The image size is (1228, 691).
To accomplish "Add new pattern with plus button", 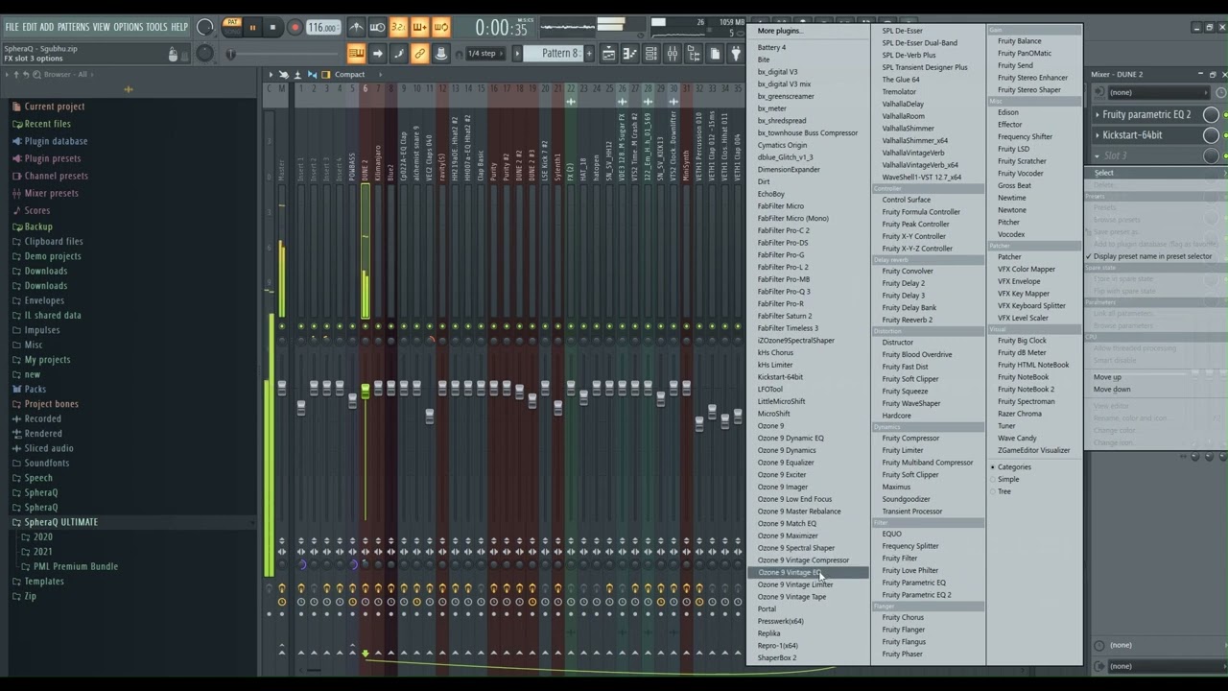I will pos(589,54).
